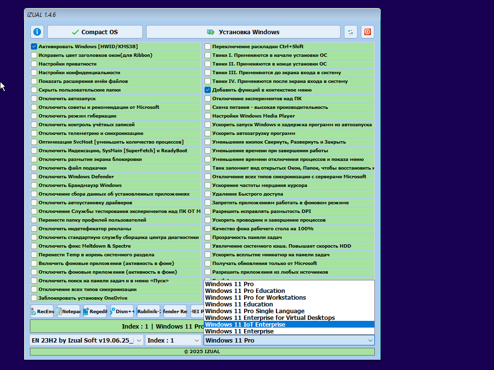Check Перенести папку профилей пользователей
Viewport: 494px width, 370px height.
34,220
